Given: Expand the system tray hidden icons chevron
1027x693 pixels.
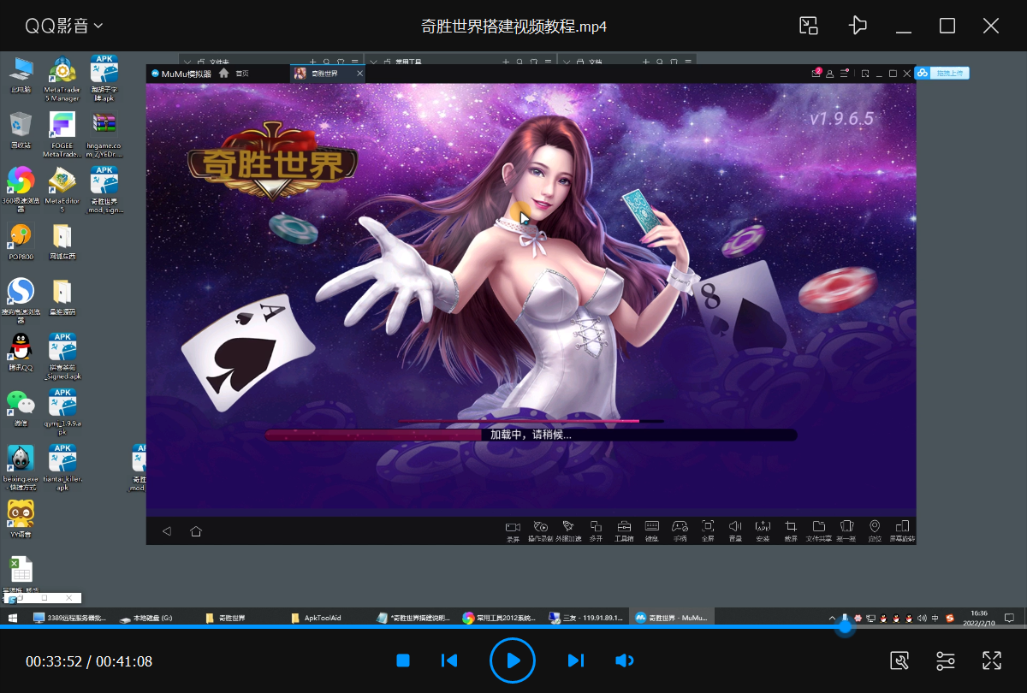Looking at the screenshot, I should tap(832, 618).
